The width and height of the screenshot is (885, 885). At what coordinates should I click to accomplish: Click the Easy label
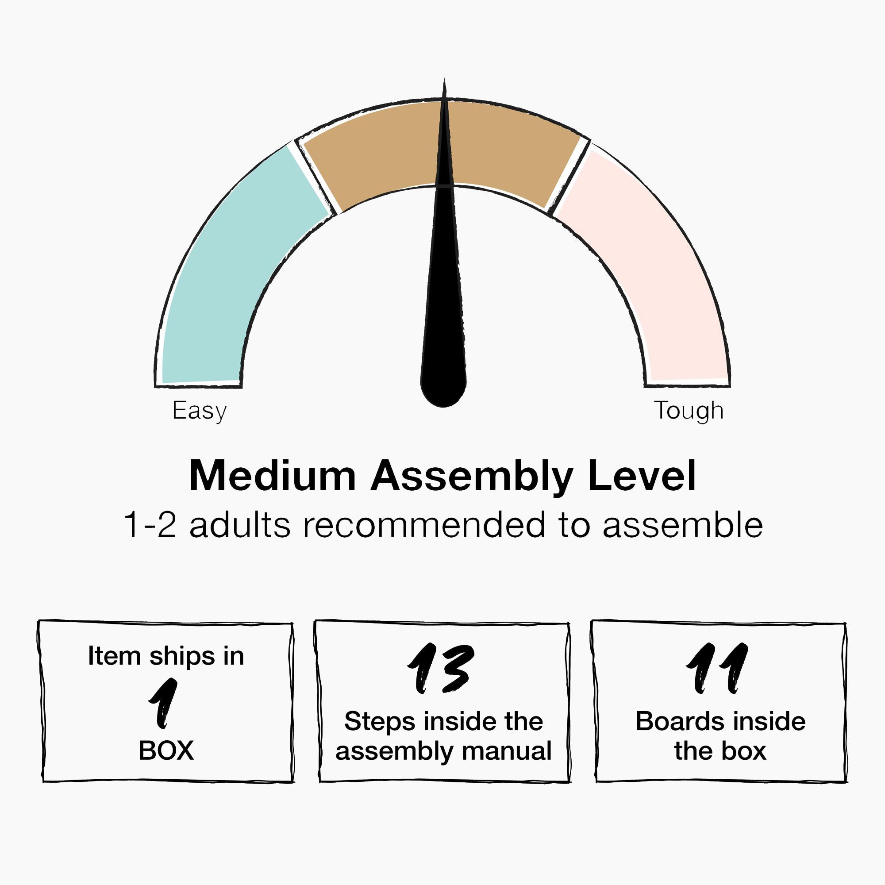(x=199, y=411)
